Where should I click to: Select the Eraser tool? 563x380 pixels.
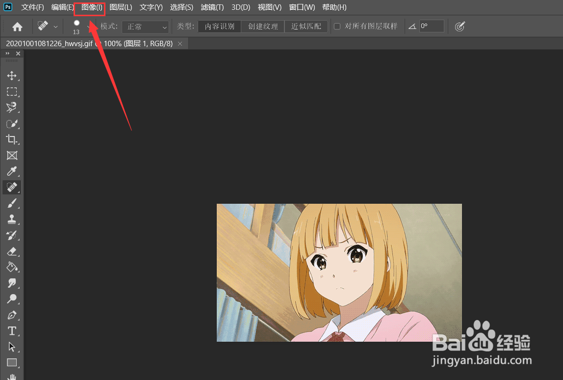[12, 251]
